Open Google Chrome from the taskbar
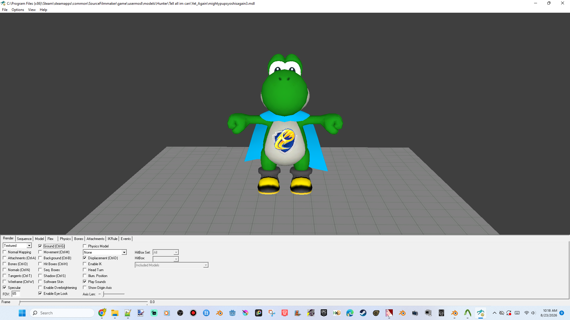Viewport: 570px width, 320px height. tap(102, 313)
